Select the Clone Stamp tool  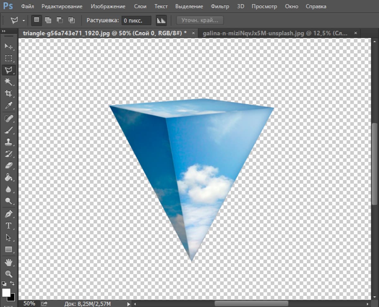pyautogui.click(x=9, y=142)
